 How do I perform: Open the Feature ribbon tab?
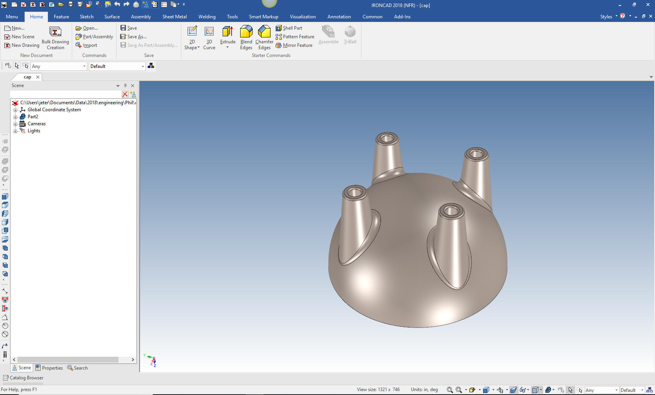pyautogui.click(x=61, y=17)
